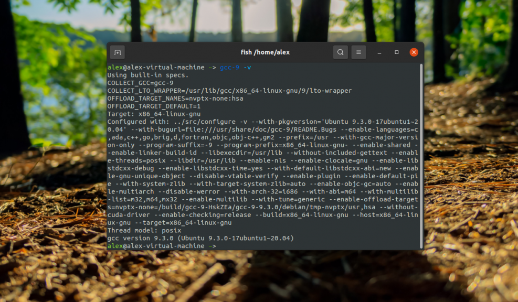Select the gcc-9 command text
The image size is (518, 302).
pyautogui.click(x=229, y=67)
